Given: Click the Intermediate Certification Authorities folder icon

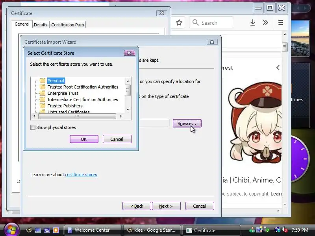Looking at the screenshot, I should click(43, 100).
